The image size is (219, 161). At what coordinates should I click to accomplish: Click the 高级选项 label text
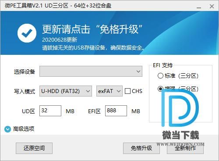click(24, 129)
